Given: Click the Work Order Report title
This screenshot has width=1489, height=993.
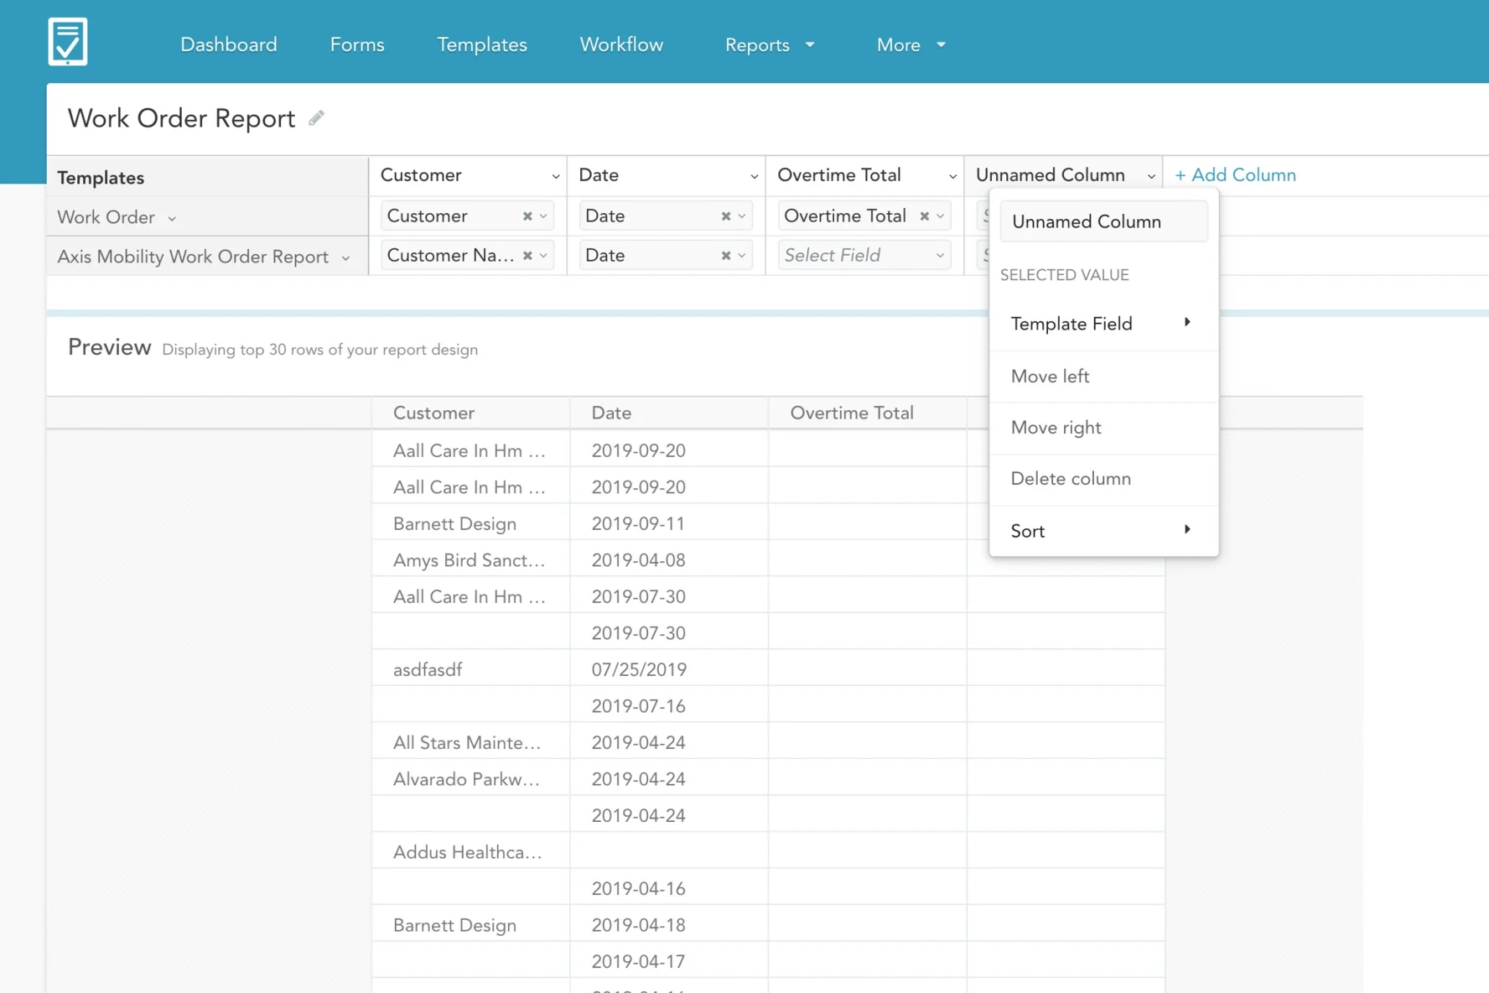Looking at the screenshot, I should point(182,118).
